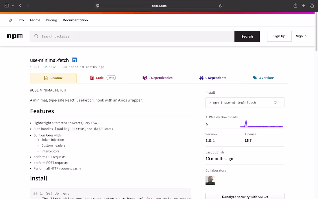Click the Sign In link
The height and width of the screenshot is (199, 318).
(x=301, y=36)
